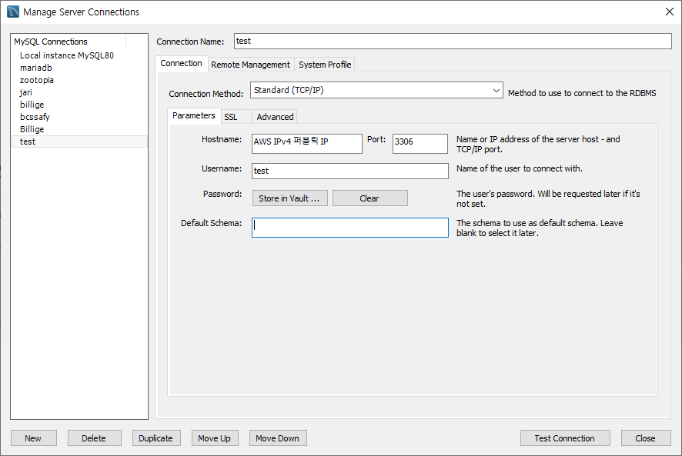Click the 'Password:' label

[x=222, y=194]
